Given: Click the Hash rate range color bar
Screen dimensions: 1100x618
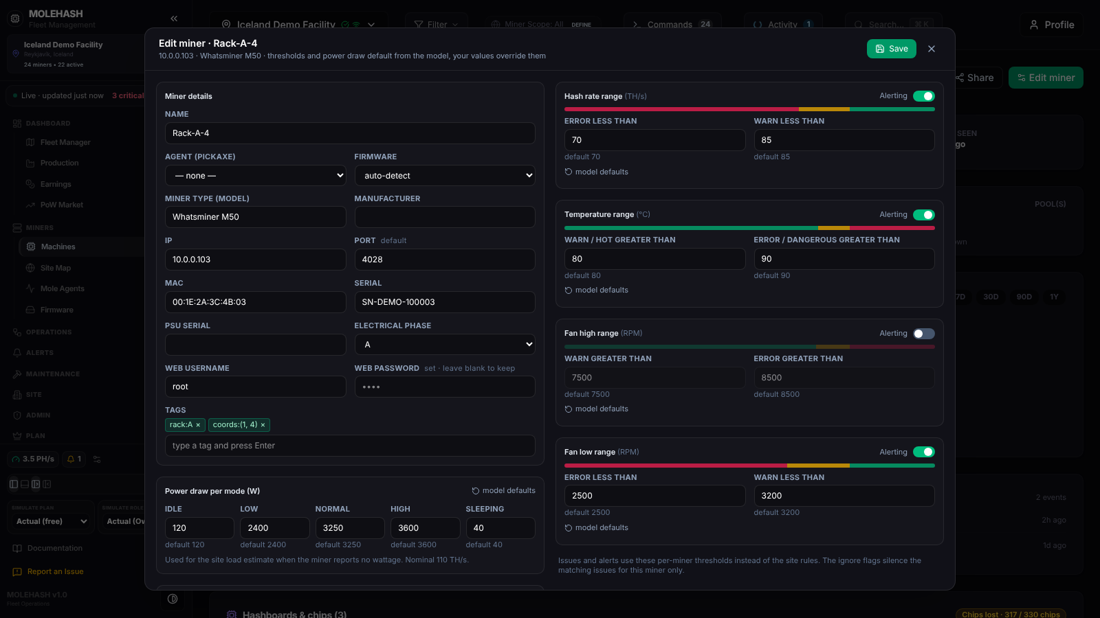Looking at the screenshot, I should pos(749,109).
